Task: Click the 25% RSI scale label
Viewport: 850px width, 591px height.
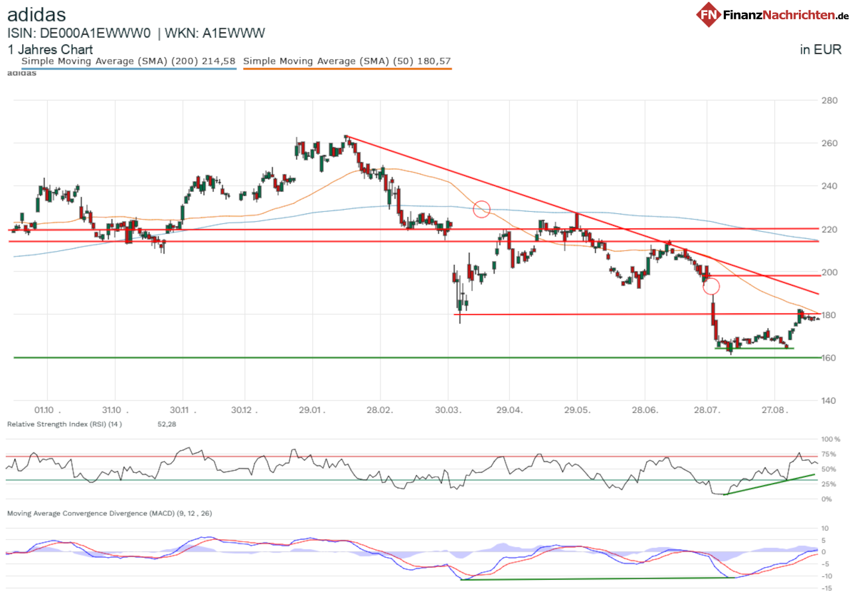Action: (x=827, y=484)
